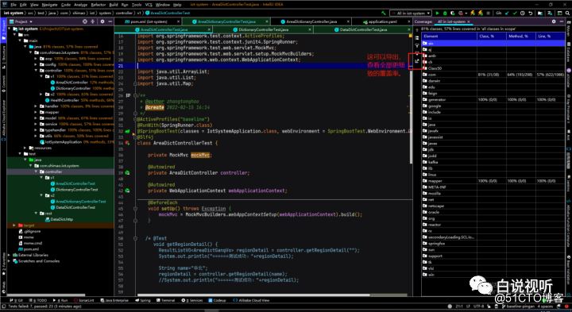
Task: Sort coverage by Line, % column header
Action: click(x=550, y=36)
